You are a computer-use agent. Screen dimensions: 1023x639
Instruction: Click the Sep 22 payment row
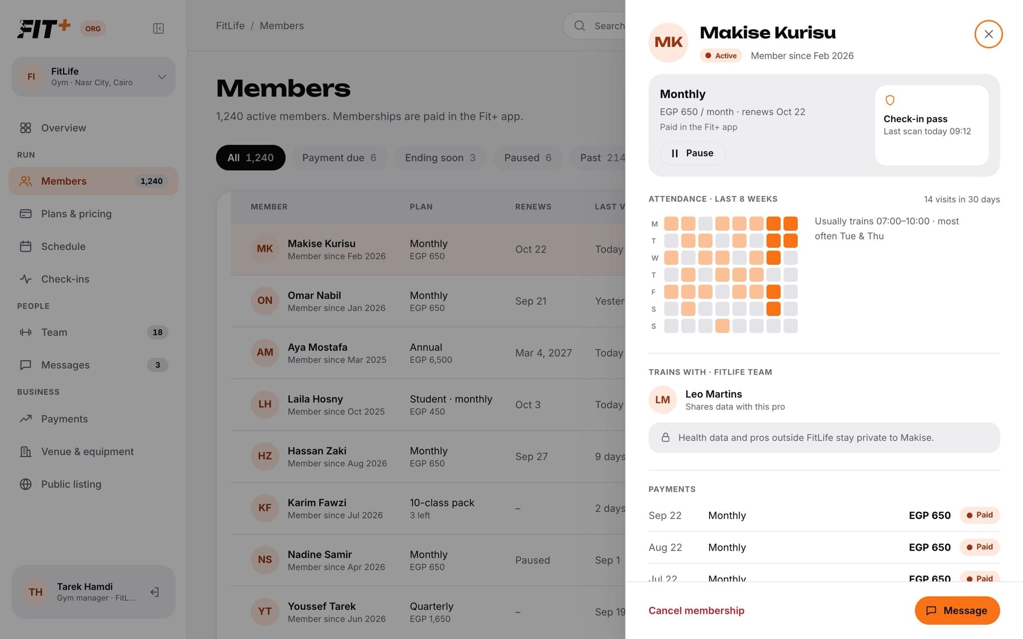(x=824, y=515)
